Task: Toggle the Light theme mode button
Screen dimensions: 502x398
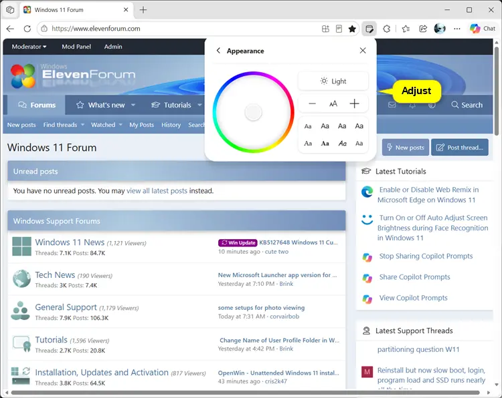Action: click(x=333, y=81)
